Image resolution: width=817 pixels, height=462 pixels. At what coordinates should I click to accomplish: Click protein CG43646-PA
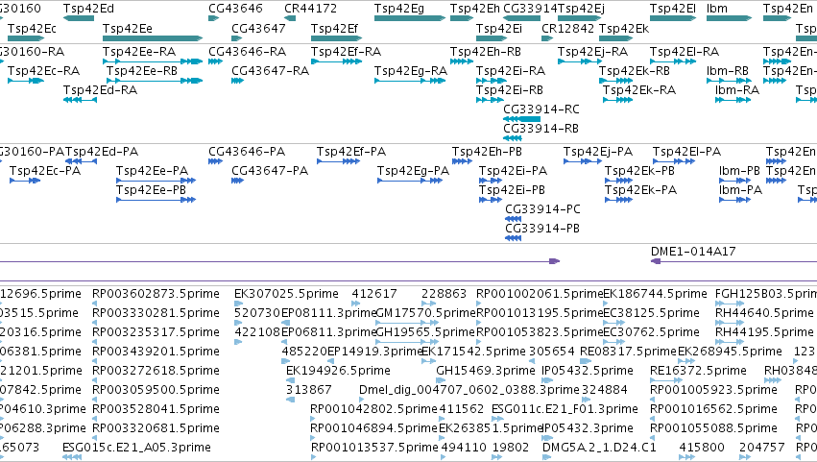[247, 152]
